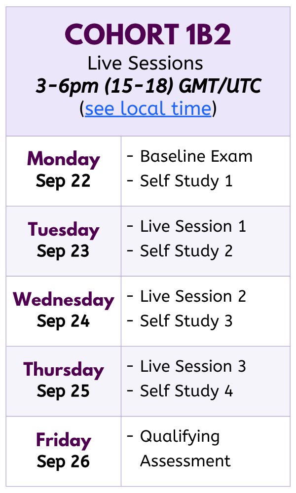Click the Qualifying Assessment entry
Screen dimensions: 296x493
(185, 449)
